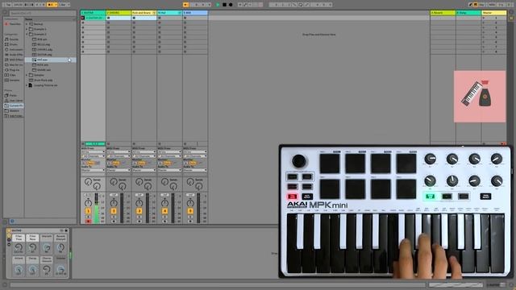Open CHORDS track MIDI From dropdown
Screen dimensions: 516x290
pyautogui.click(x=119, y=152)
